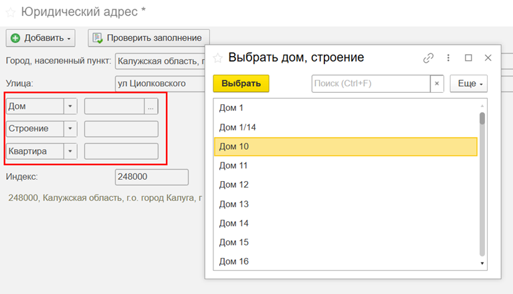Open the three-dot menu in dialog header
The image size is (513, 294).
(x=449, y=58)
